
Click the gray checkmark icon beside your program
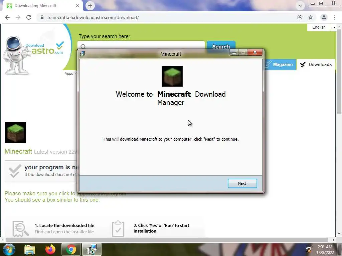15,171
